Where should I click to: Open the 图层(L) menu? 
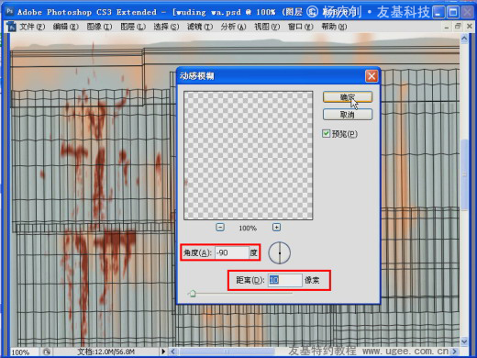[x=133, y=27]
